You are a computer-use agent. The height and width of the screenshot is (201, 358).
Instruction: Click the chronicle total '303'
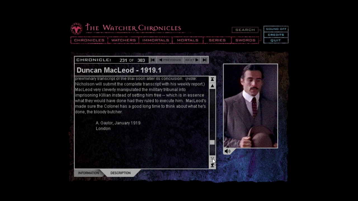pyautogui.click(x=141, y=60)
